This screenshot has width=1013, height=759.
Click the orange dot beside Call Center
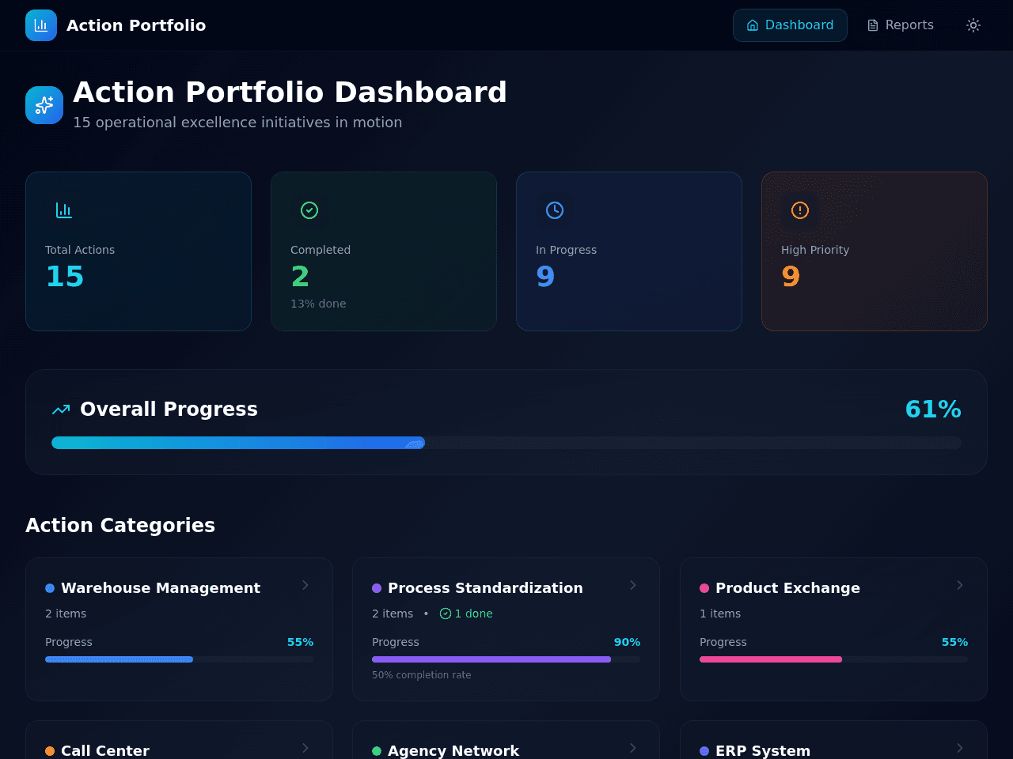[50, 751]
